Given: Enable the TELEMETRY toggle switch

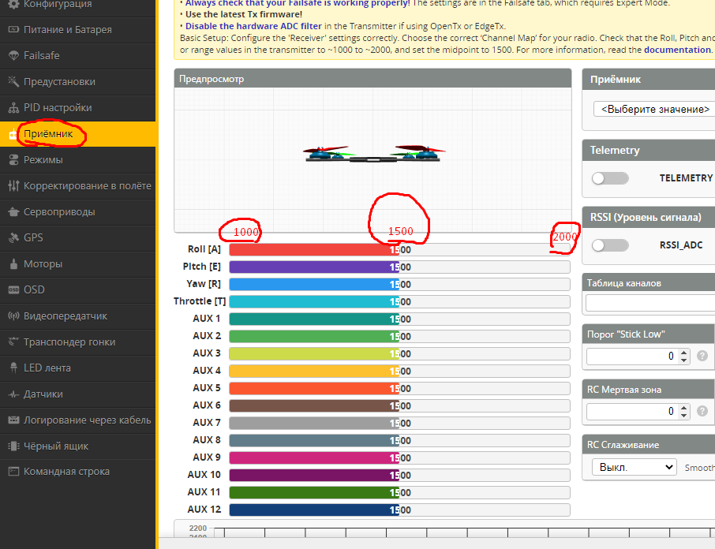Looking at the screenshot, I should coord(610,178).
